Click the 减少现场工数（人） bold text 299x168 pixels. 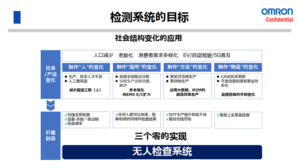pos(85,90)
